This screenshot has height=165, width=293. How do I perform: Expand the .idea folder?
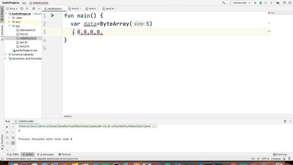[x=9, y=18]
